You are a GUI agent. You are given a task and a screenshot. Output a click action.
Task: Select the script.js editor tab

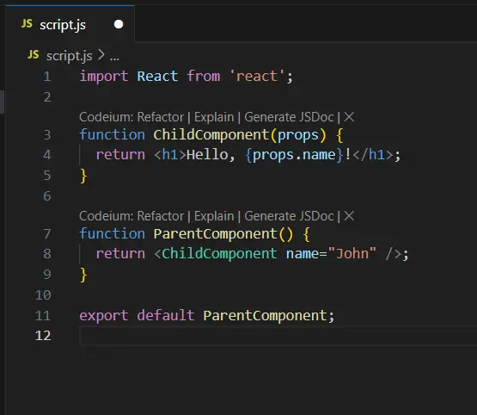point(70,24)
